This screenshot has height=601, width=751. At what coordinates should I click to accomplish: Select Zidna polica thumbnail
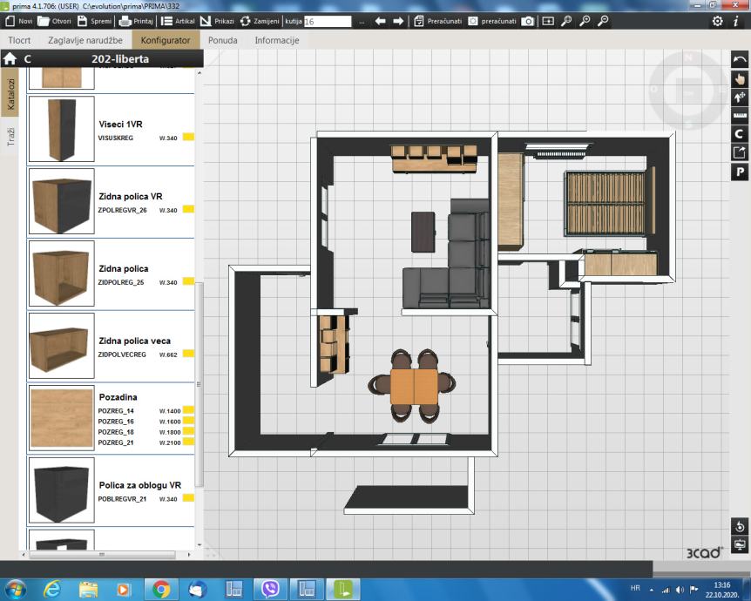(x=61, y=273)
